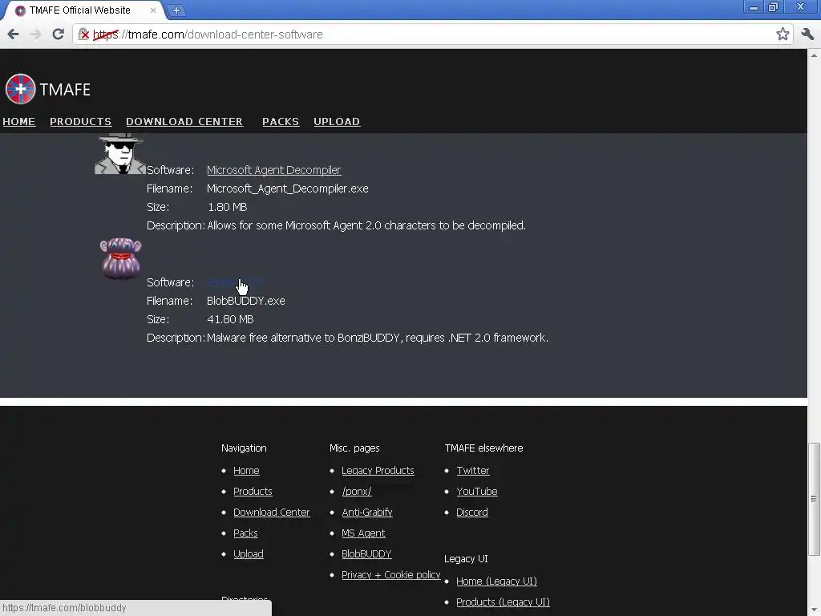Image resolution: width=821 pixels, height=616 pixels.
Task: Minimize the browser window
Action: pyautogui.click(x=754, y=7)
